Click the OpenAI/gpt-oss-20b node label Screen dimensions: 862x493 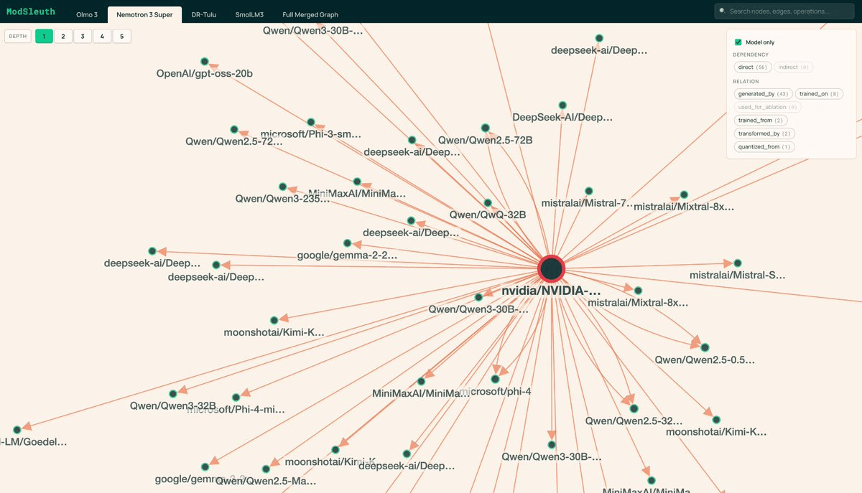[205, 74]
